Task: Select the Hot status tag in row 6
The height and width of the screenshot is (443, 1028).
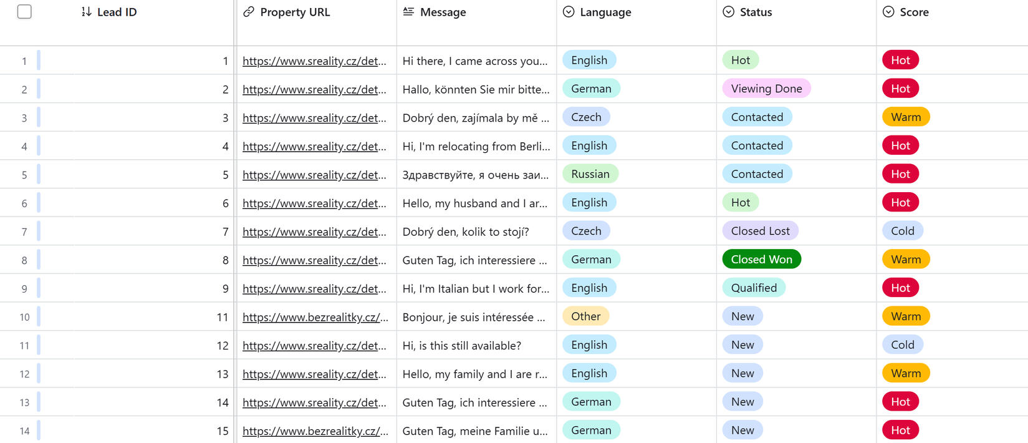Action: click(741, 202)
